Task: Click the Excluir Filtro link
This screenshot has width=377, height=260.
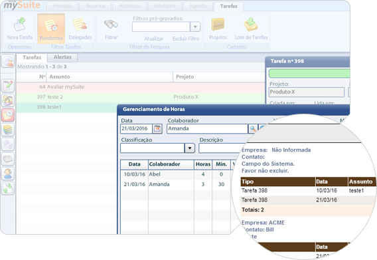Action: (186, 39)
